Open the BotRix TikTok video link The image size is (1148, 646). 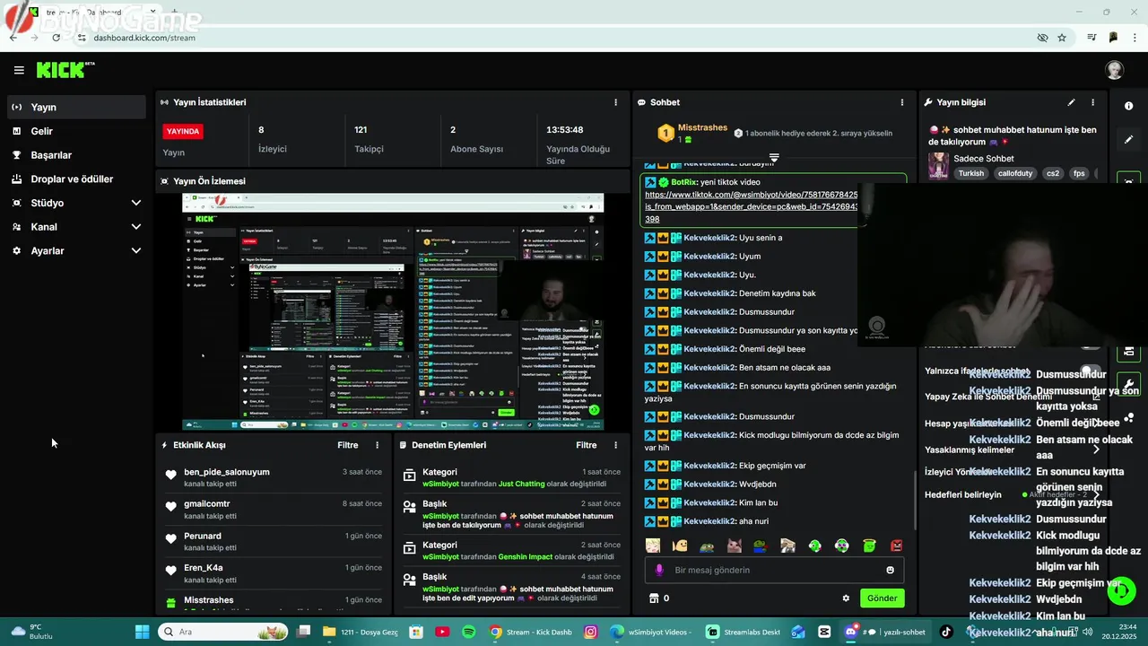point(752,206)
